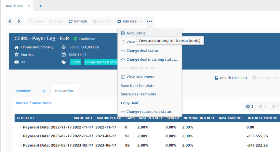Expand Payment Date 2022-11-17 row
Screen dimensions: 280x152
tap(21, 127)
